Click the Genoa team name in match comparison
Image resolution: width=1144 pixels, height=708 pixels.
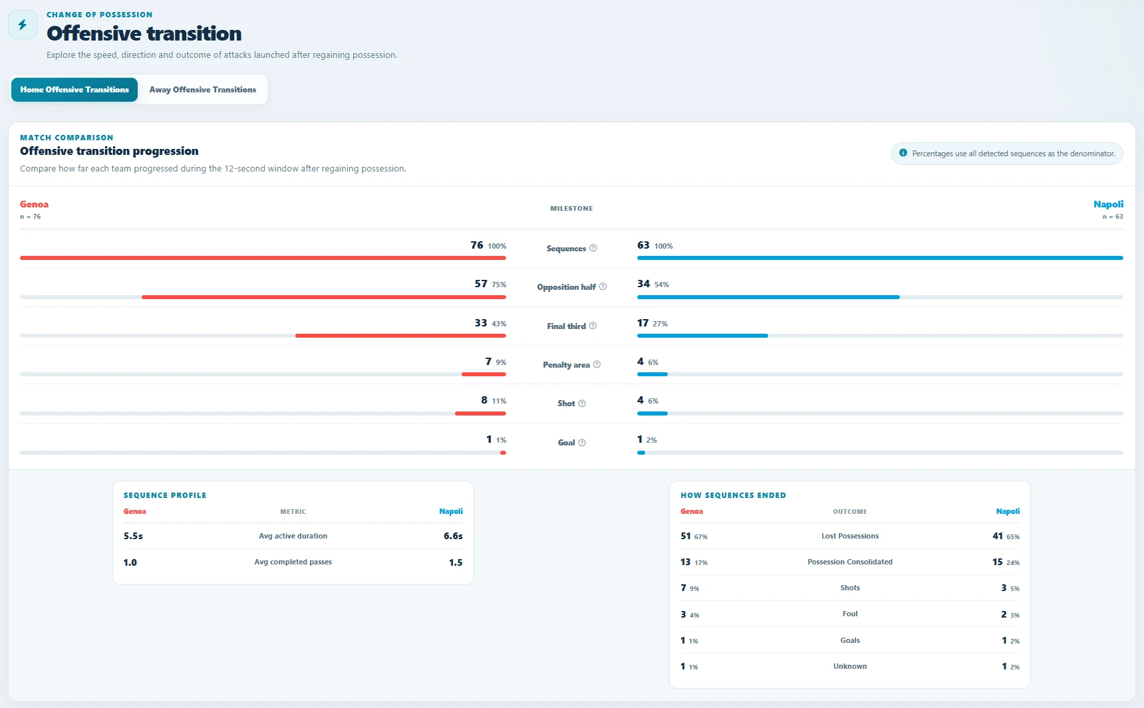click(34, 204)
